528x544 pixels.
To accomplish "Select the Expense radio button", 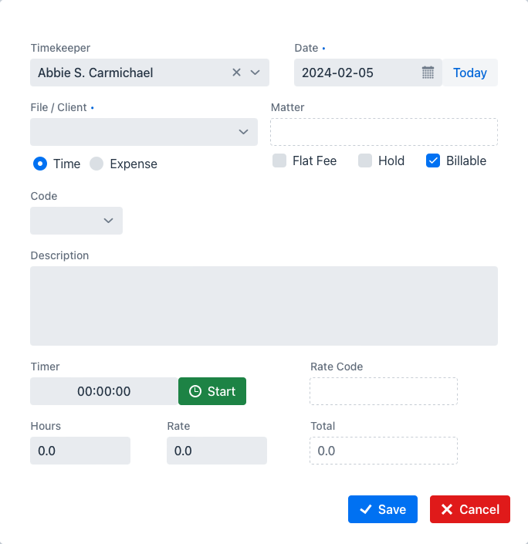I will pos(96,164).
